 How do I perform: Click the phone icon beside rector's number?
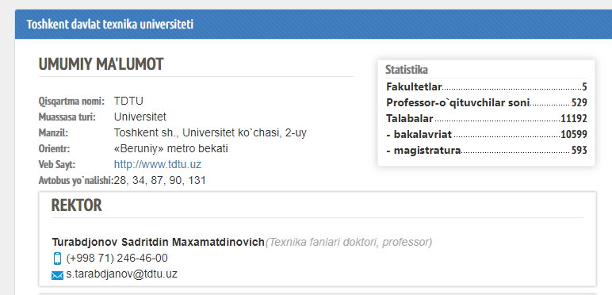pyautogui.click(x=57, y=259)
